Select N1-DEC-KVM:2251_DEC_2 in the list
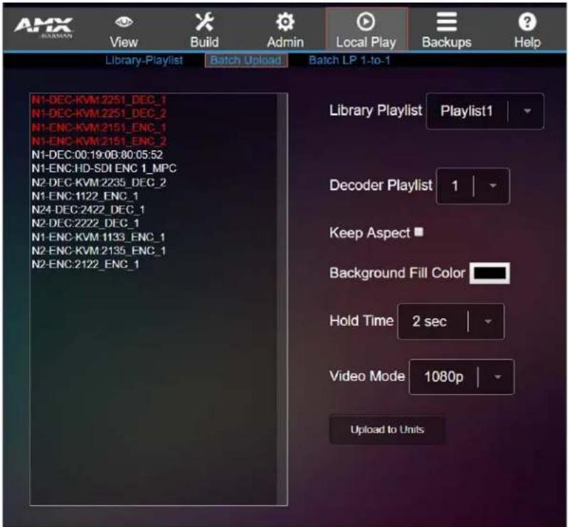569x527 pixels. click(99, 114)
